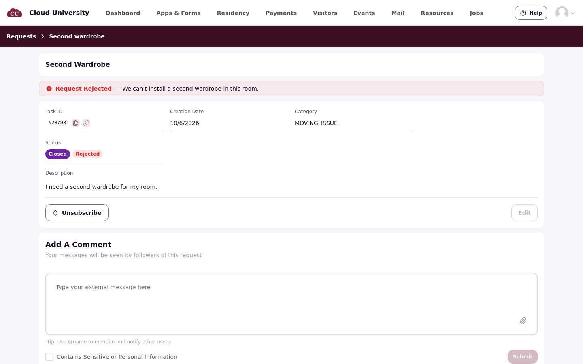Expand the account menu chevron

point(573,13)
